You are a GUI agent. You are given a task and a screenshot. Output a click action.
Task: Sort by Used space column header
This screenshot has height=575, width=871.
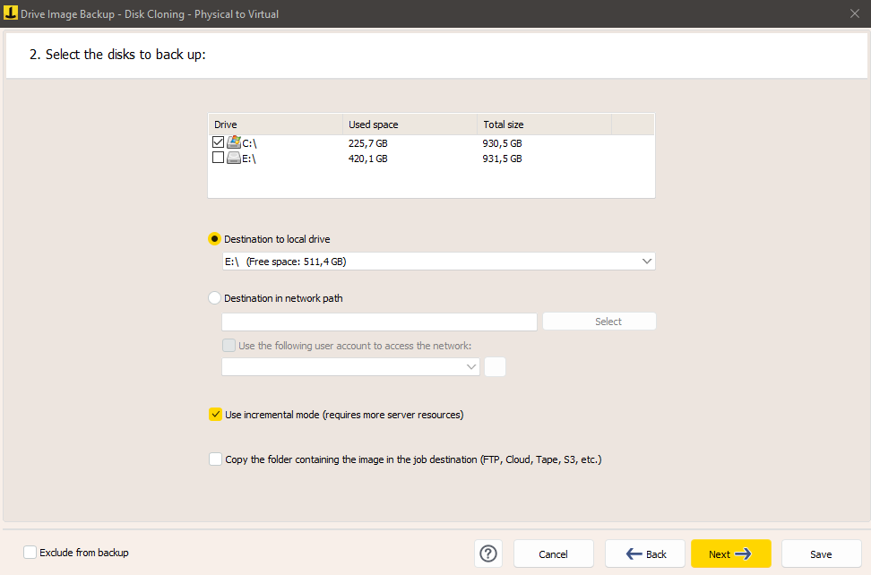pos(410,124)
